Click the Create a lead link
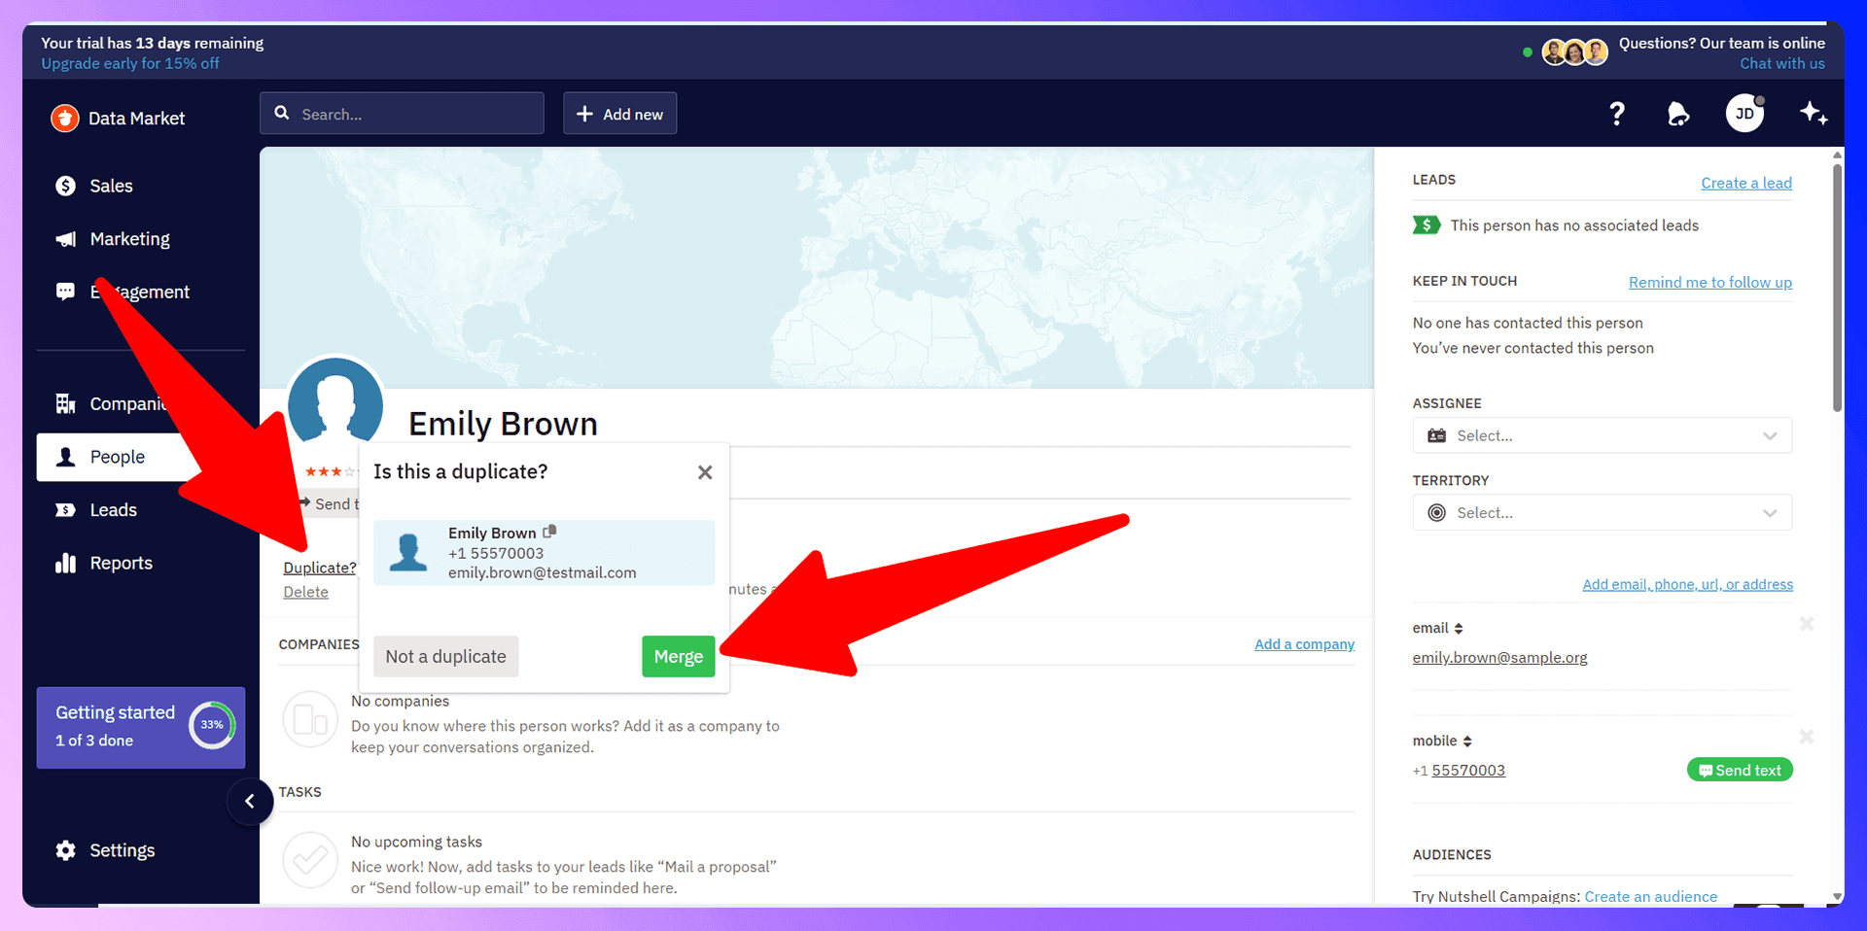1867x931 pixels. point(1746,183)
